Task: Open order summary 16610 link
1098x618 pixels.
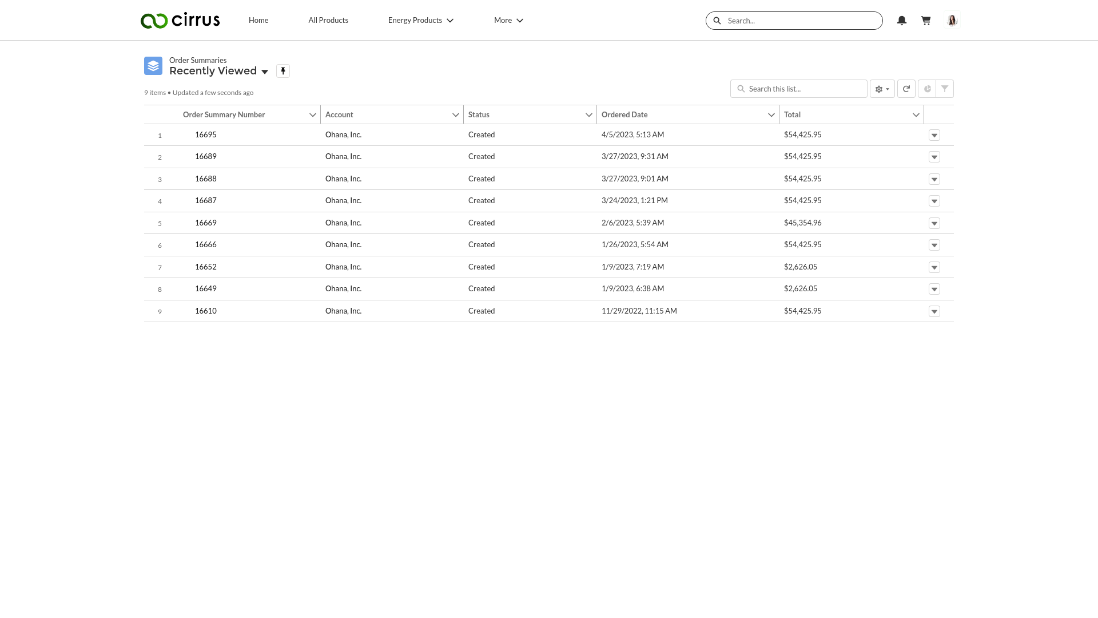Action: click(206, 311)
